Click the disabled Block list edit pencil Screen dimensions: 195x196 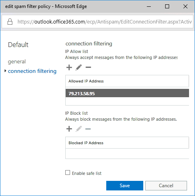pos(78,129)
